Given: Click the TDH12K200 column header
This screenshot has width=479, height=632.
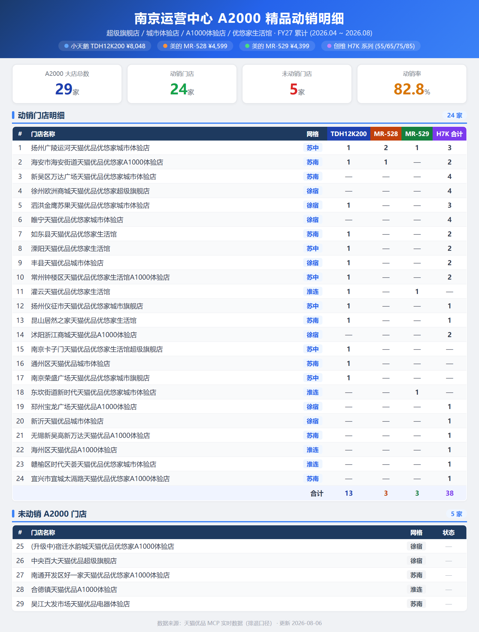Looking at the screenshot, I should click(x=348, y=134).
